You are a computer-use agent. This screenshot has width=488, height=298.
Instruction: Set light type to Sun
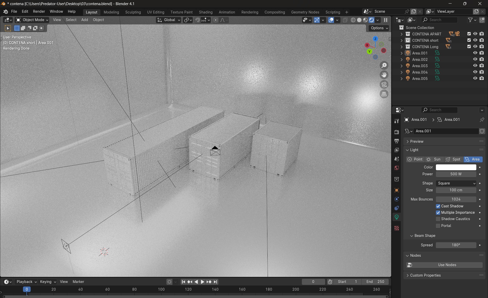pos(434,159)
